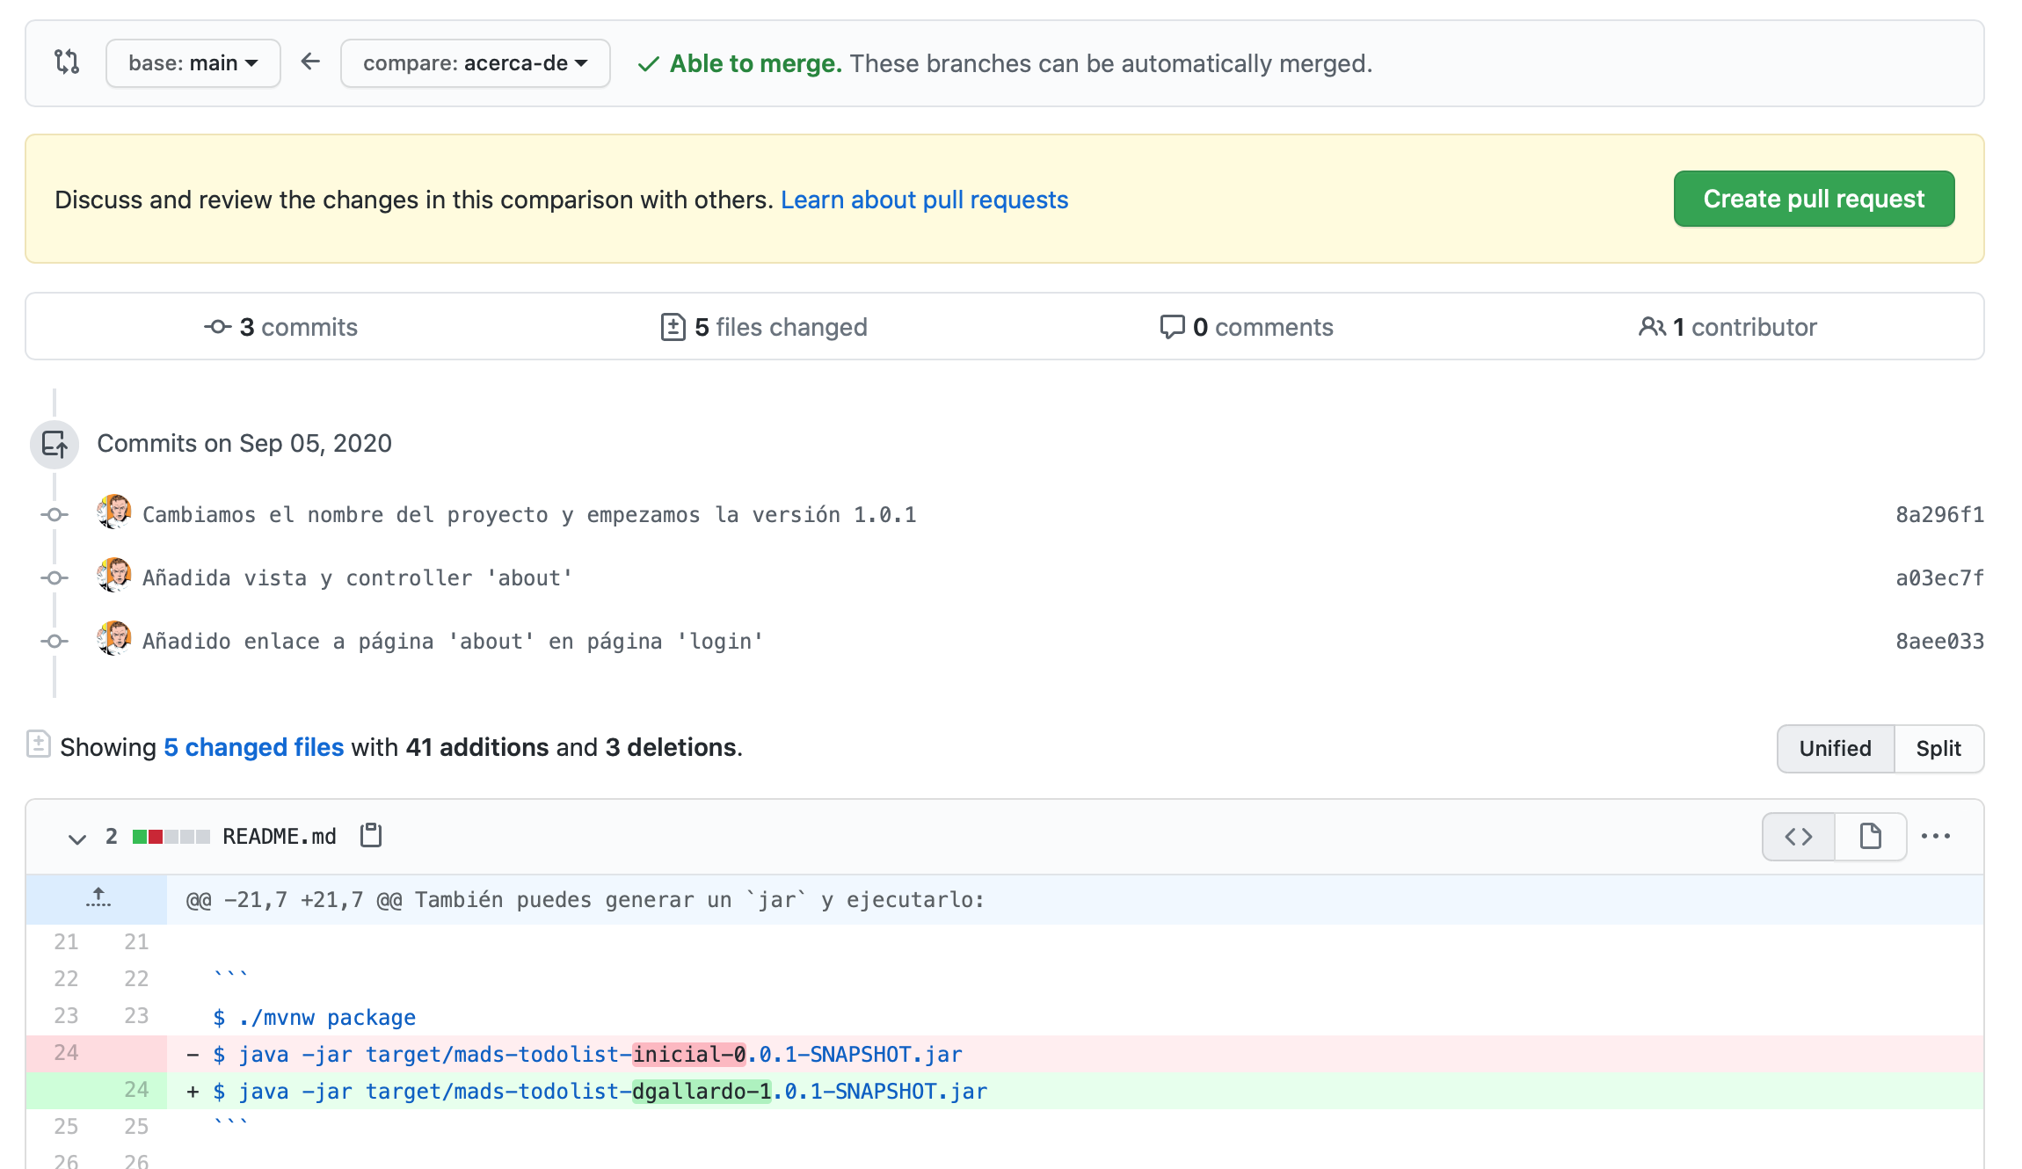Select the Unified diff view
Viewport: 2022px width, 1169px height.
1836,749
